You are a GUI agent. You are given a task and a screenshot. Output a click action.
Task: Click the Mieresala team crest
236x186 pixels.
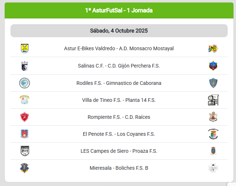25,168
